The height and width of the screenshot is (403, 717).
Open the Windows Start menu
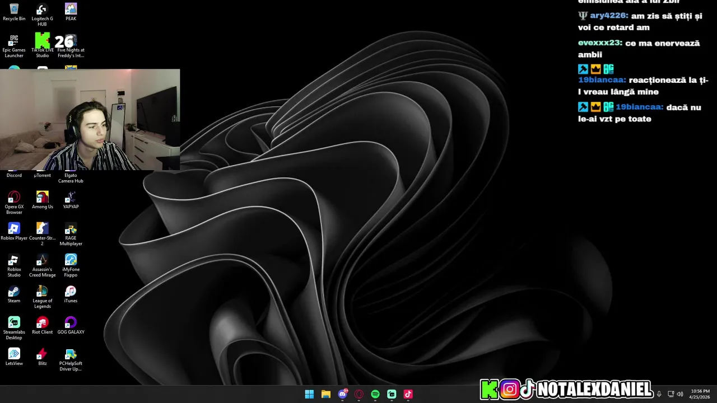(309, 394)
